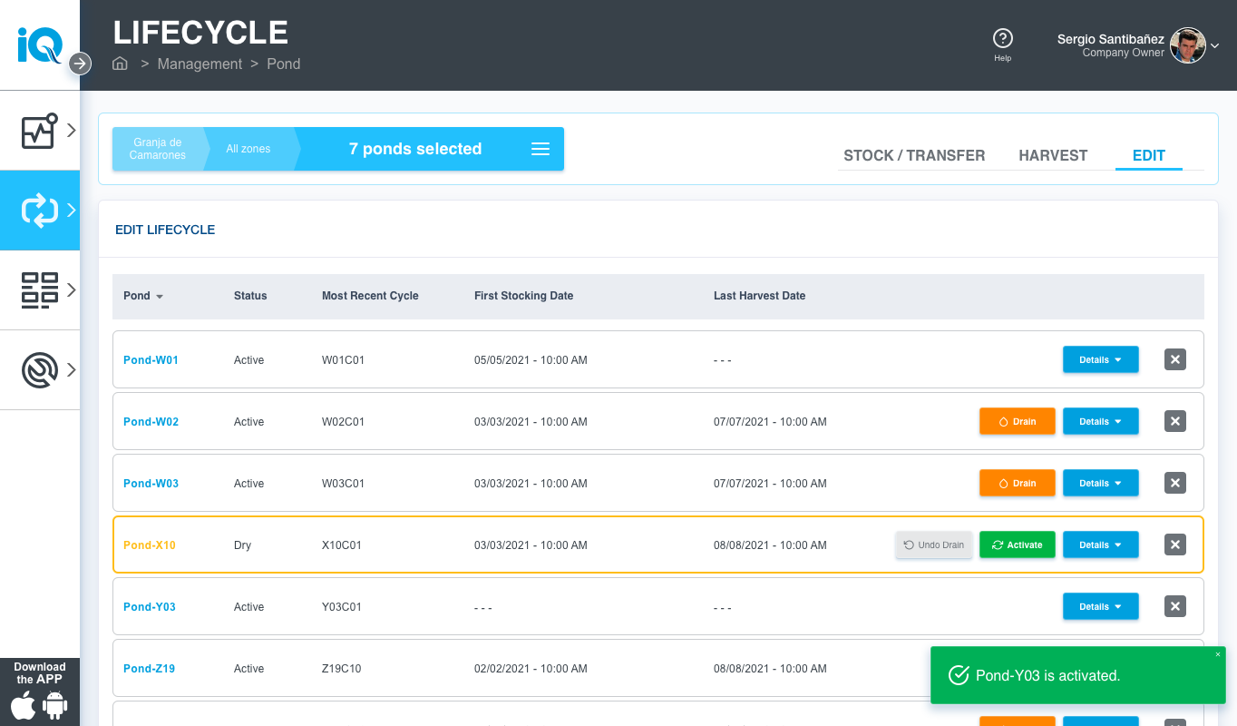Sort table by the Pond column
The image size is (1237, 726).
(143, 296)
